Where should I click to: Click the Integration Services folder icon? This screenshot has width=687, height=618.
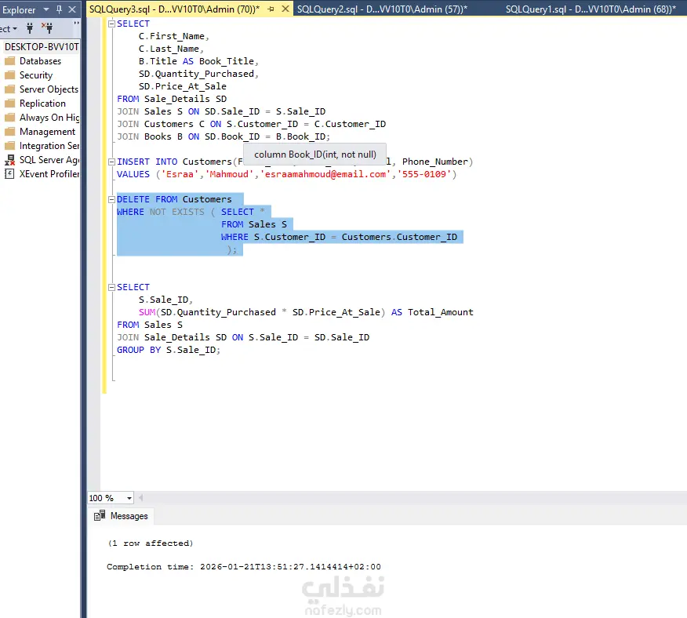tap(9, 146)
